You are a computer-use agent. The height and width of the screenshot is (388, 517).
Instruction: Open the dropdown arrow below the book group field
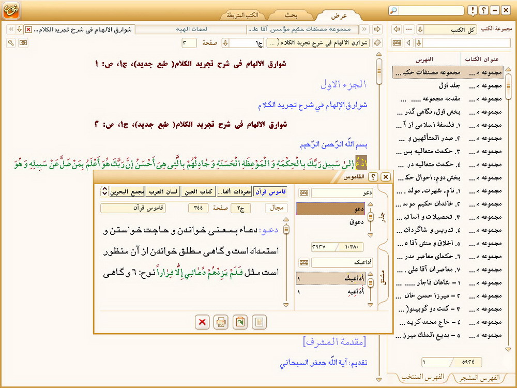(x=419, y=43)
